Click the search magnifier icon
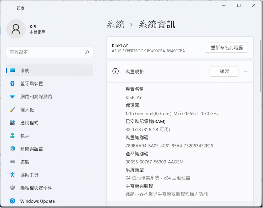This screenshot has height=208, width=263. (x=87, y=52)
